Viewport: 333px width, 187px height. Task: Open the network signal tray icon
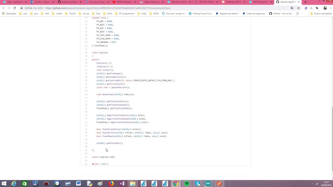317,184
